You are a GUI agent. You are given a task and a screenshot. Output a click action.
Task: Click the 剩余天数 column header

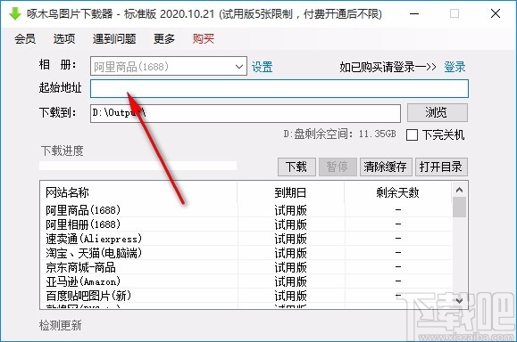click(398, 192)
